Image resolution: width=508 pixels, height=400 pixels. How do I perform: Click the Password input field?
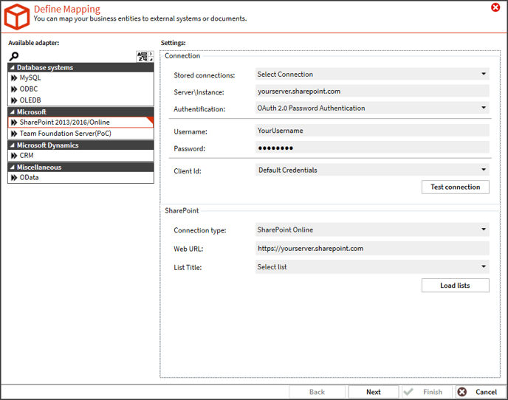(372, 148)
